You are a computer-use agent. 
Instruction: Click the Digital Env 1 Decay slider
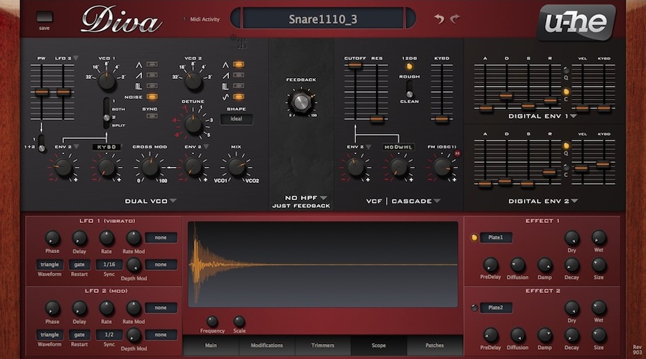(x=506, y=97)
